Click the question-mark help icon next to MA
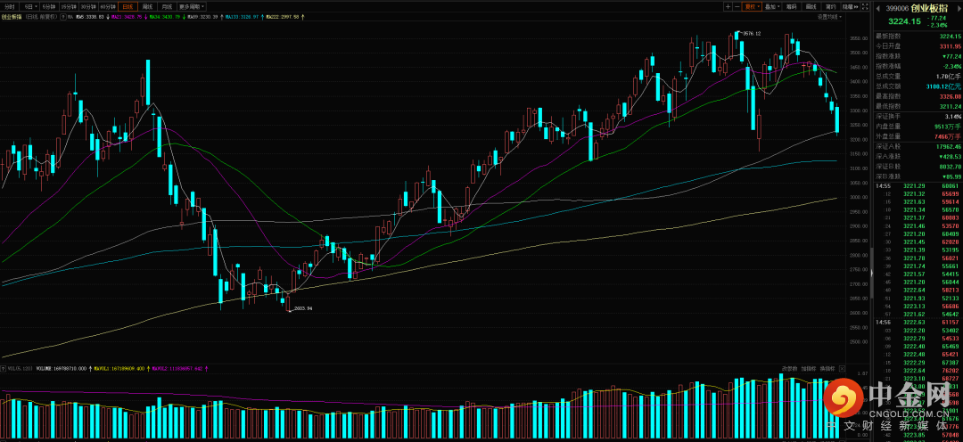 pyautogui.click(x=63, y=17)
